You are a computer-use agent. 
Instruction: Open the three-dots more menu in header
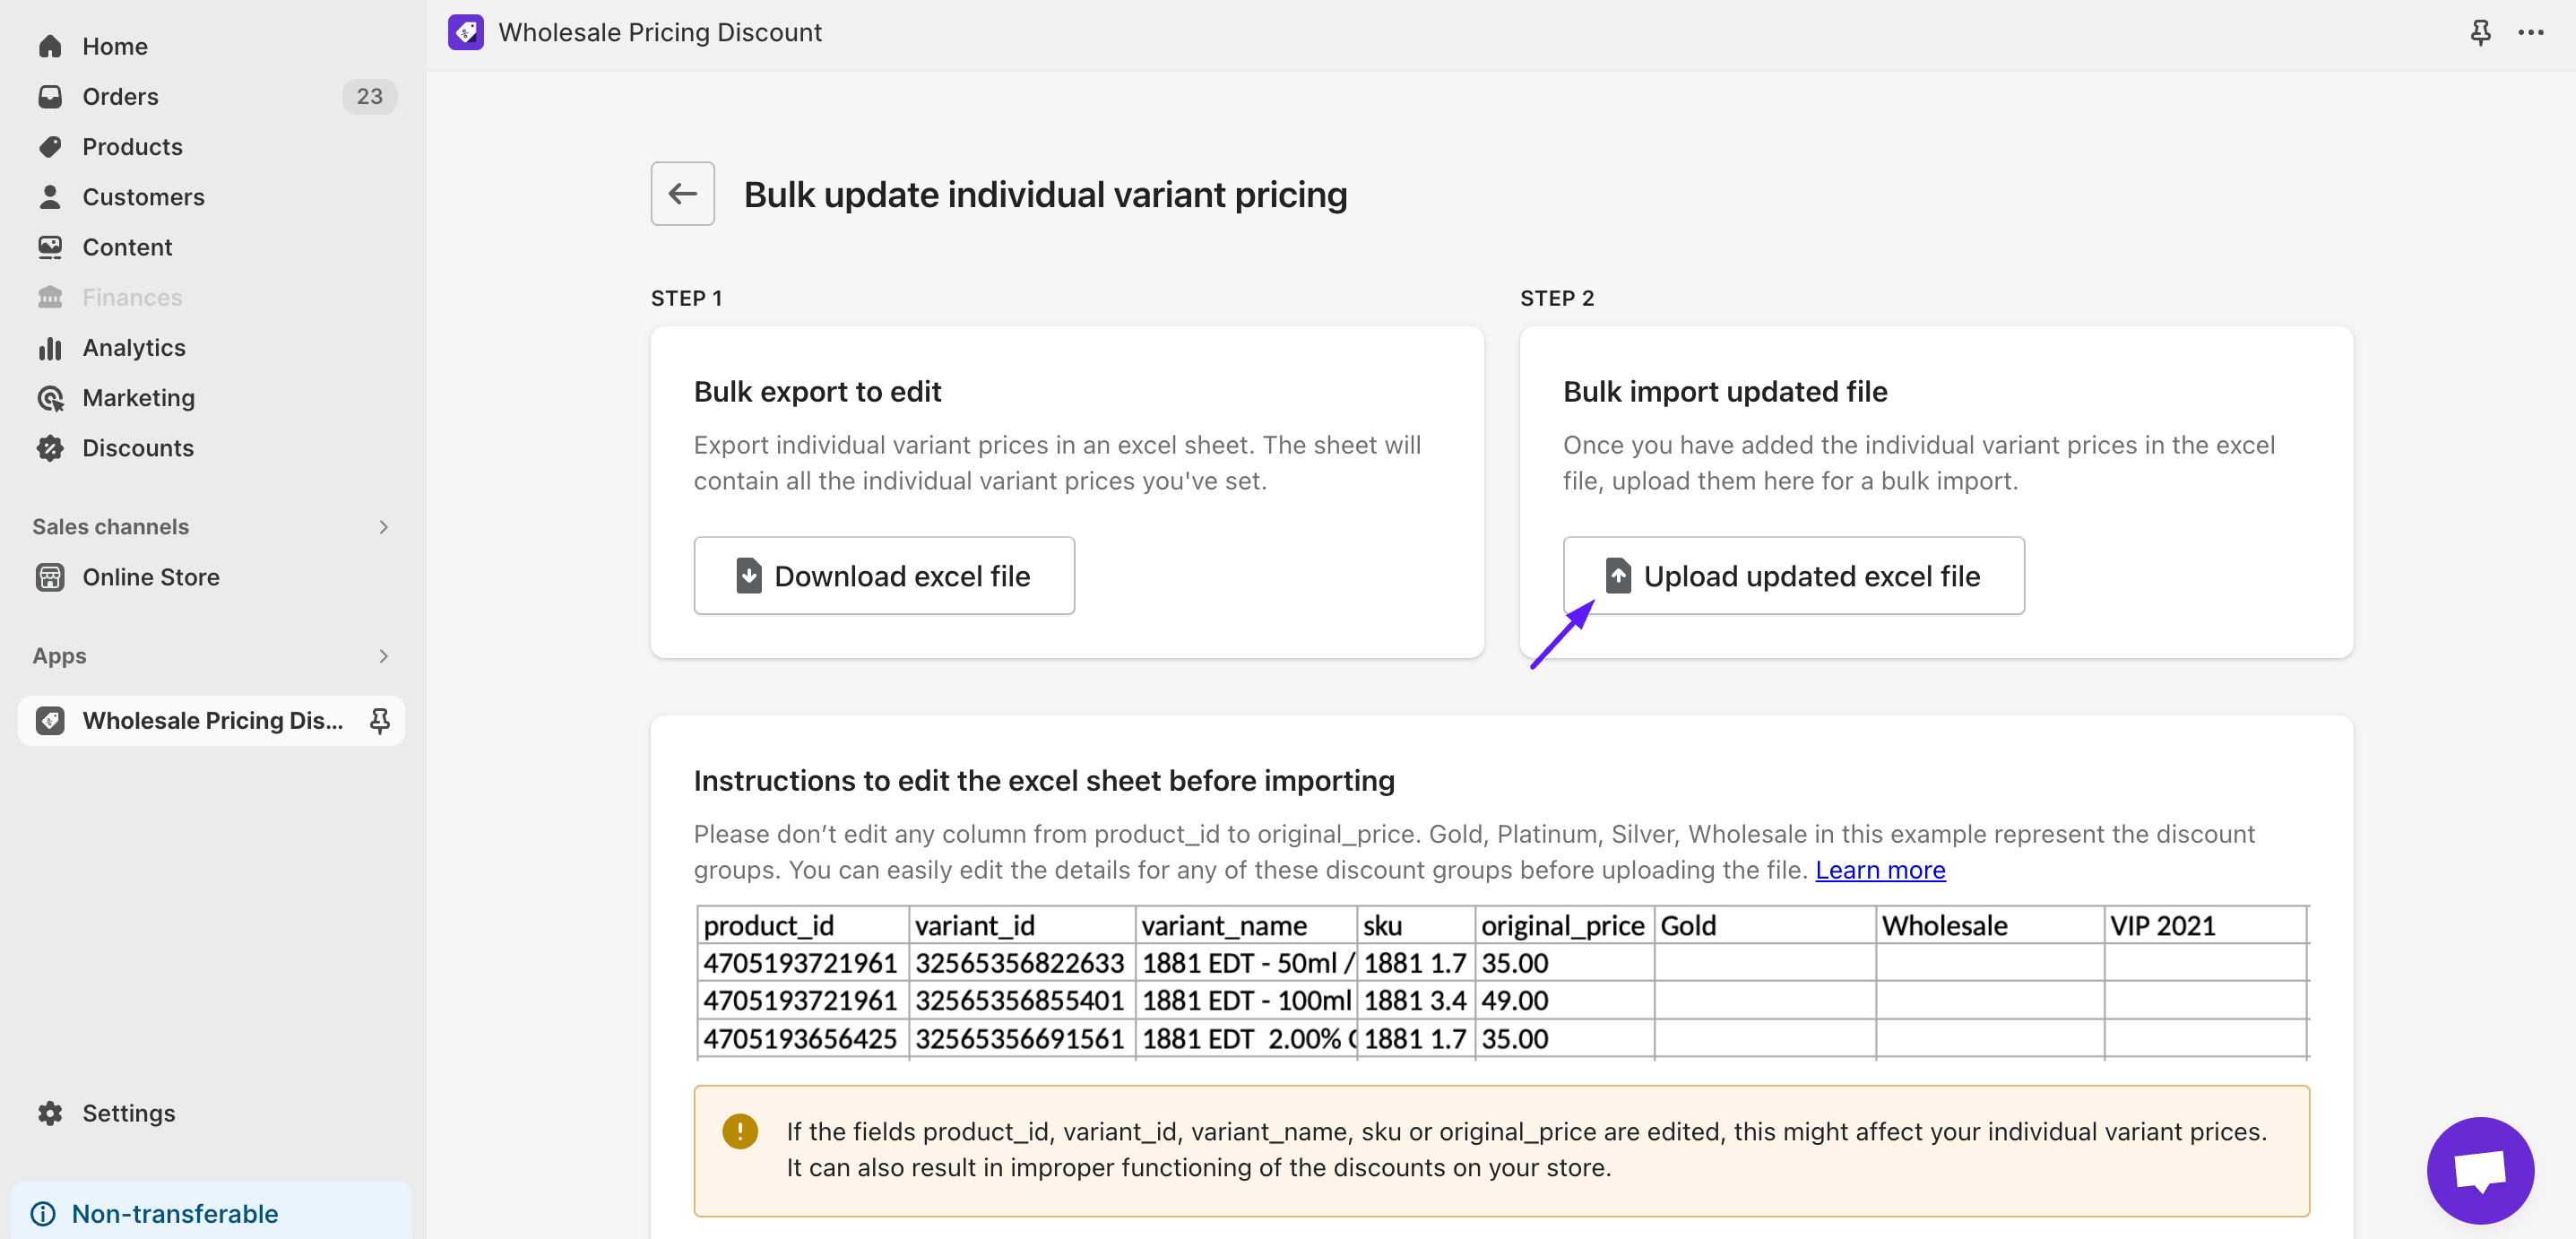(x=2530, y=32)
